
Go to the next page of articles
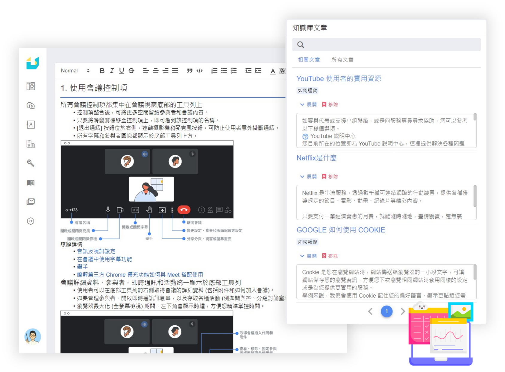[403, 312]
